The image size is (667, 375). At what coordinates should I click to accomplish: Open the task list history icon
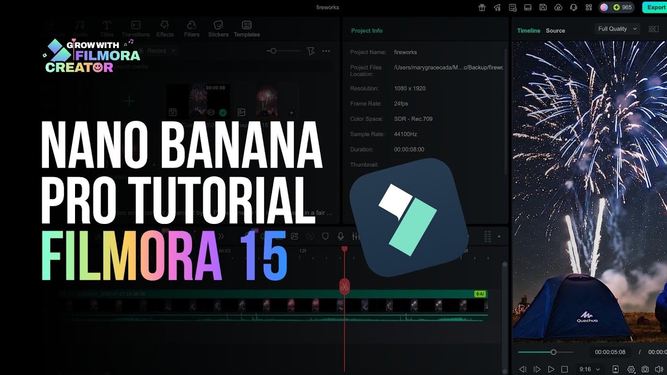[513, 7]
